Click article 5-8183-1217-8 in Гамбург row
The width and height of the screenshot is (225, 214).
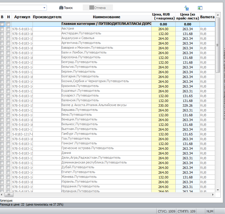(x=22, y=134)
